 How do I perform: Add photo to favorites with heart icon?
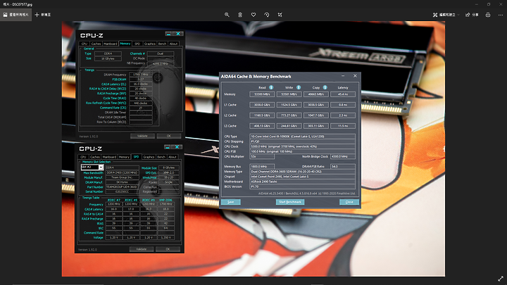click(254, 15)
